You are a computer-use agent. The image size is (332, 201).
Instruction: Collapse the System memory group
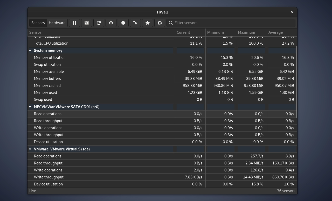pos(30,51)
